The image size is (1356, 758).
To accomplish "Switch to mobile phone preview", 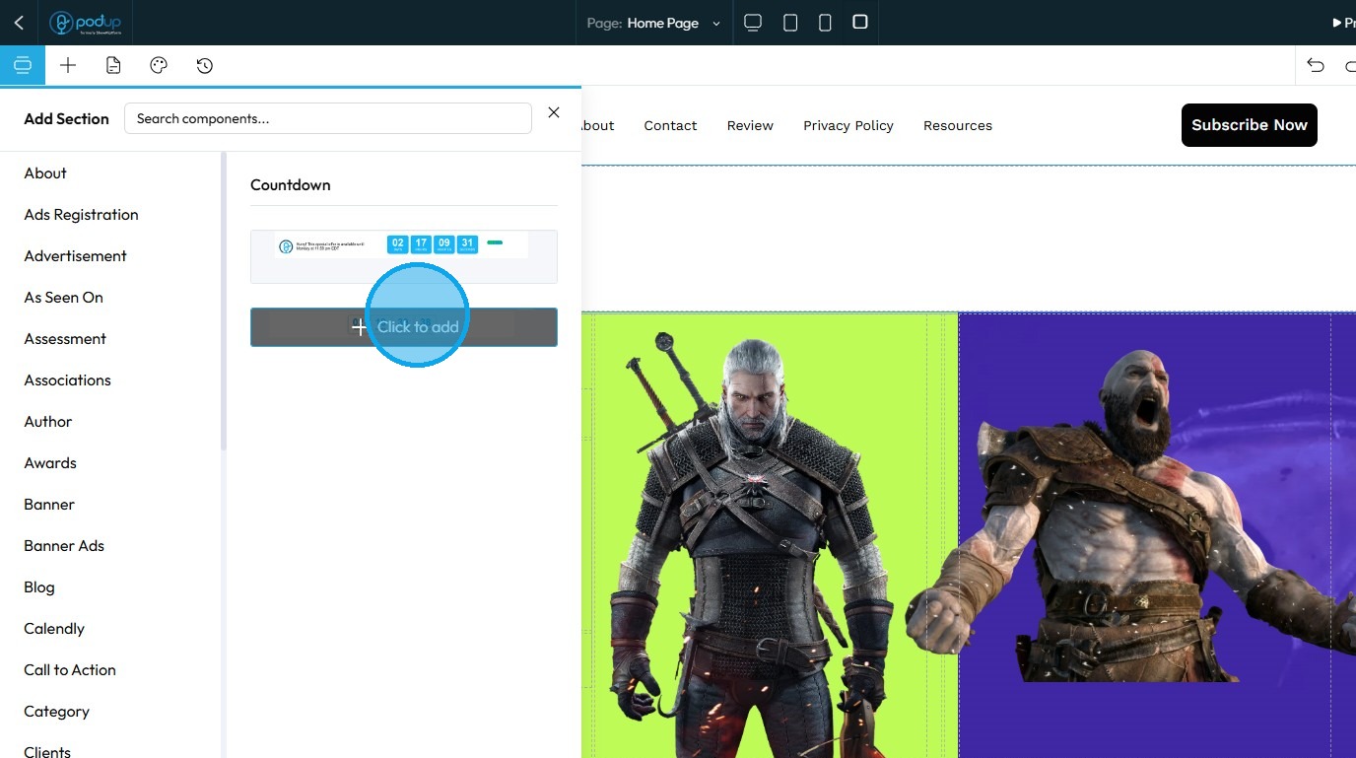I will (826, 22).
